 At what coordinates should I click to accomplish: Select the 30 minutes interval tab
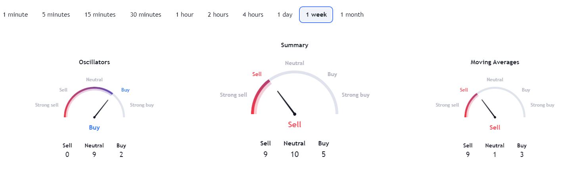[x=146, y=15]
